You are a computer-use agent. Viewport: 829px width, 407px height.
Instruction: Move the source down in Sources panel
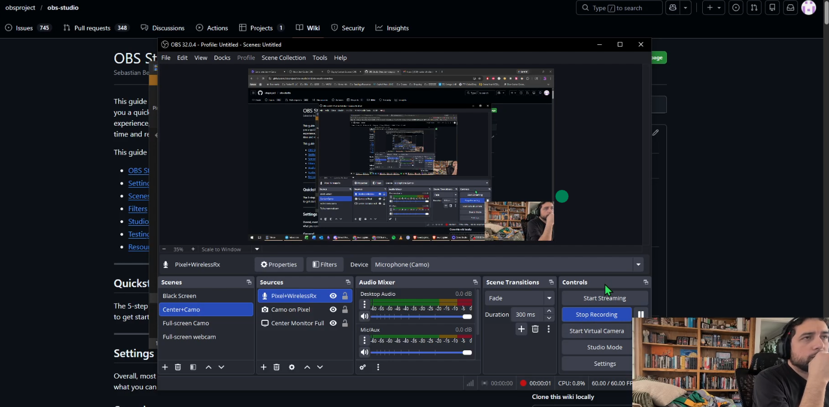click(320, 367)
